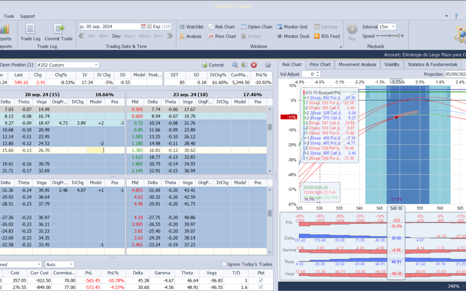The image size is (466, 291).
Task: Switch to the Price Chart tab in the chart panel
Action: [x=320, y=64]
